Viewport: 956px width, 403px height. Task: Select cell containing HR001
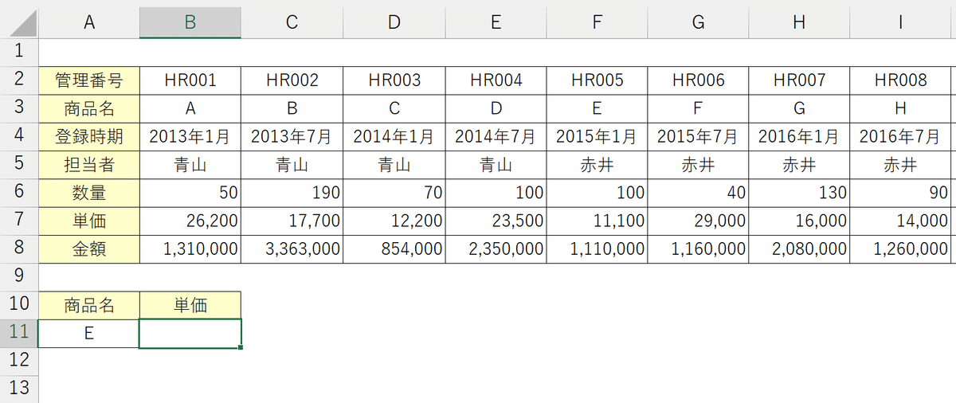pos(190,80)
